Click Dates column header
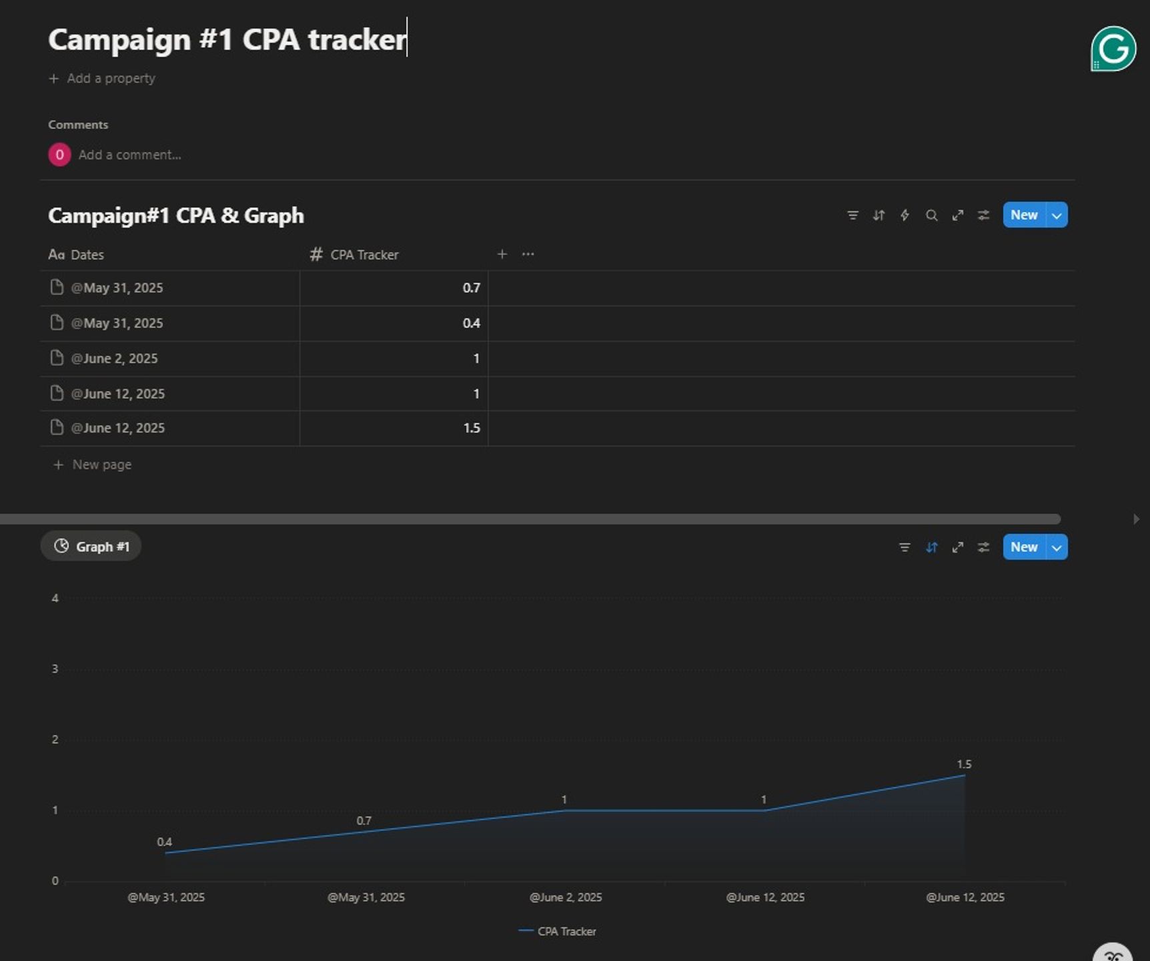The image size is (1150, 961). click(x=76, y=254)
